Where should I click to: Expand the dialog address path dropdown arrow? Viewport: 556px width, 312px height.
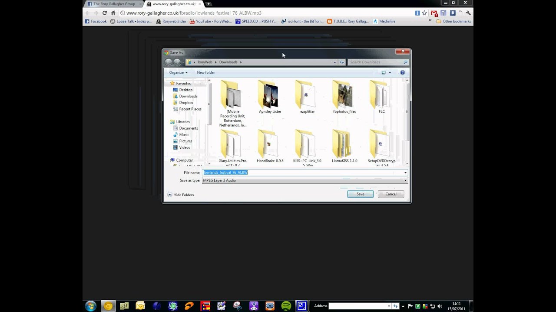pos(334,62)
